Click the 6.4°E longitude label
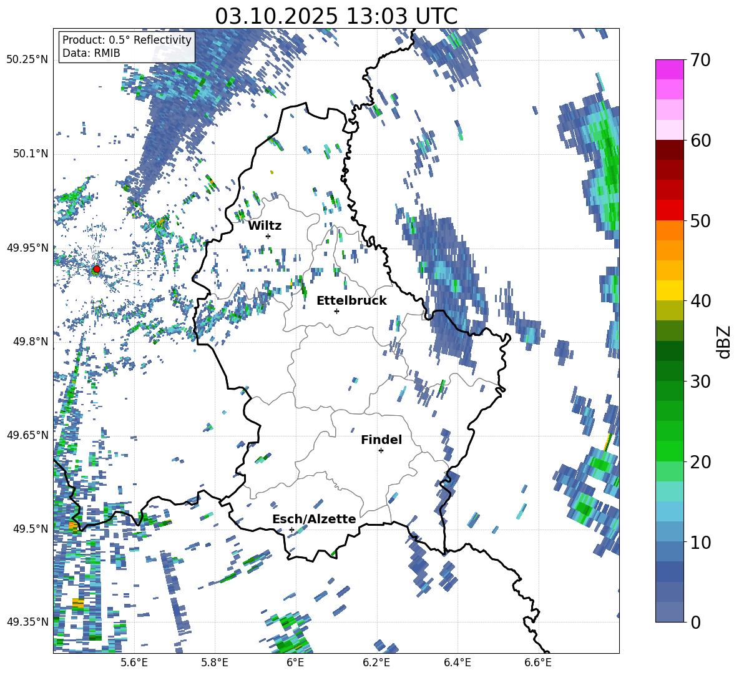 click(x=457, y=663)
